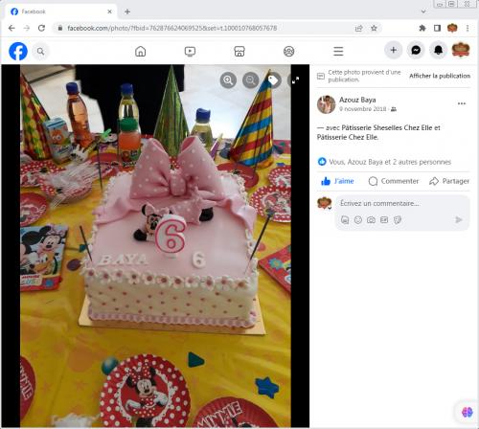The height and width of the screenshot is (429, 479).
Task: Zoom out of the photo
Action: point(251,79)
